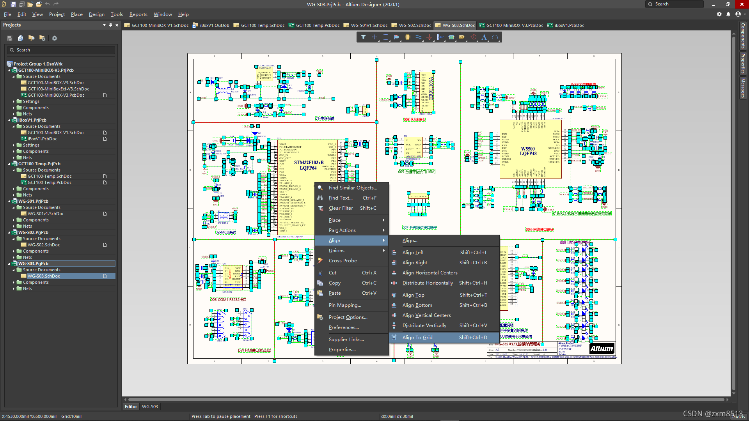Image resolution: width=749 pixels, height=421 pixels.
Task: Click the Panels button in status bar
Action: click(x=738, y=417)
